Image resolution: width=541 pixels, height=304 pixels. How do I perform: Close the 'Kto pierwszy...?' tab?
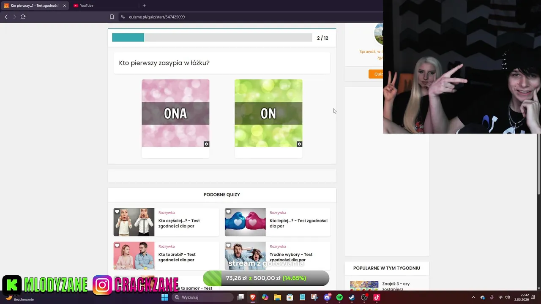65,5
